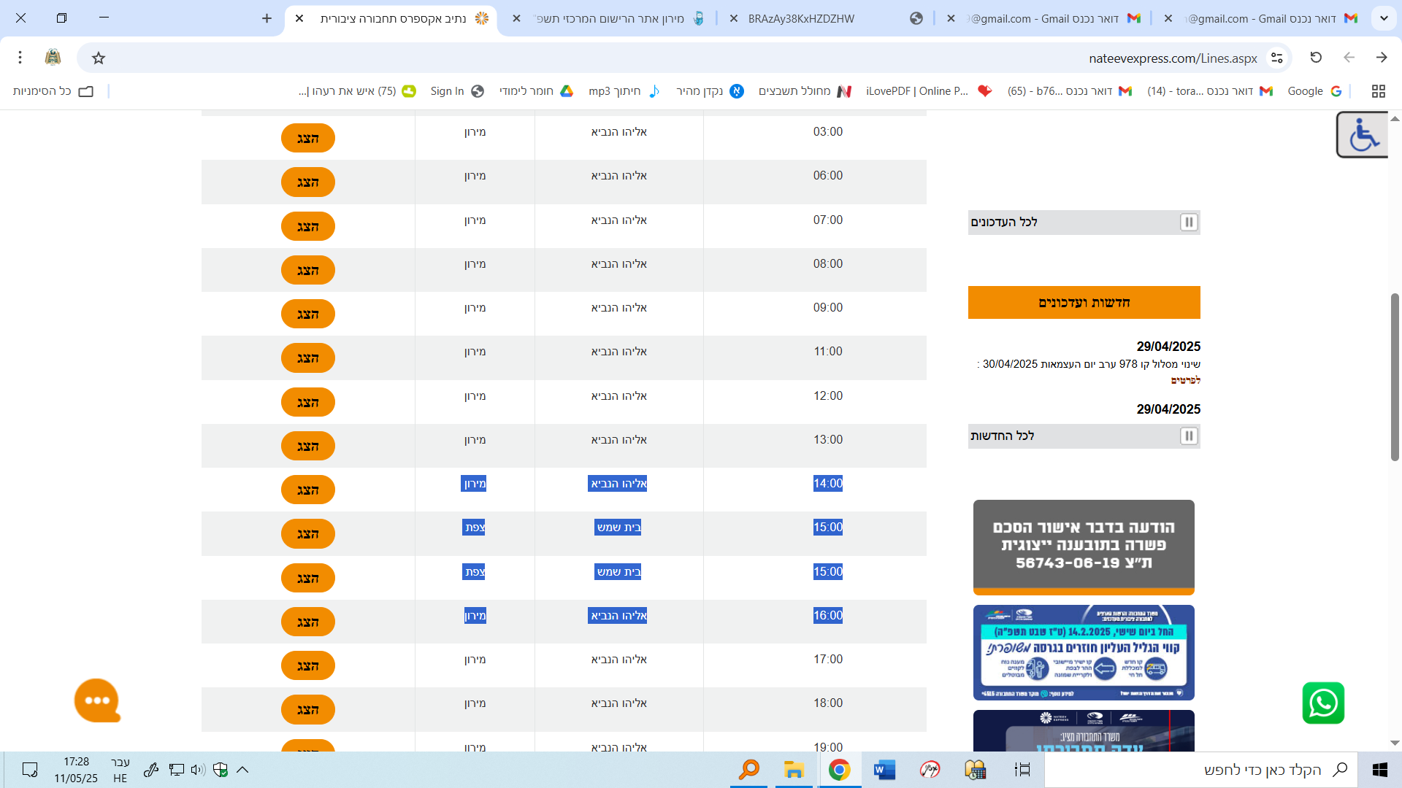Open the accessibility wheelchair icon menu

point(1363,135)
